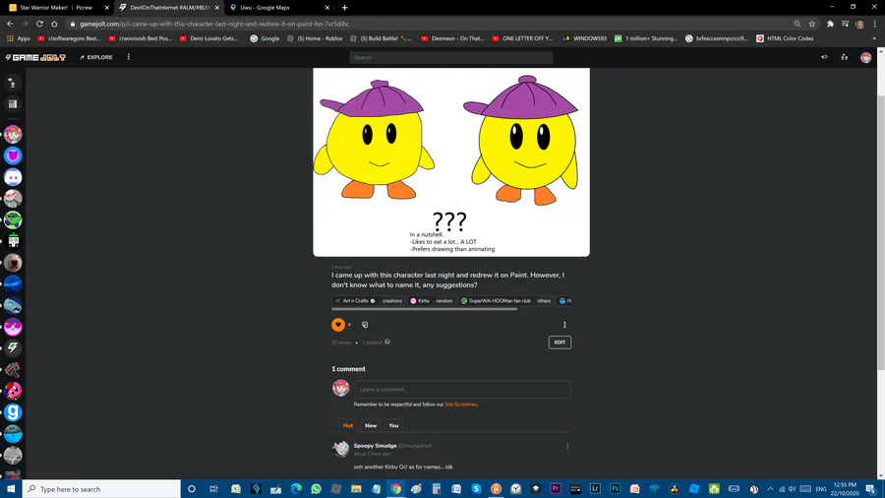Click the Game Jolt search field

tap(451, 57)
